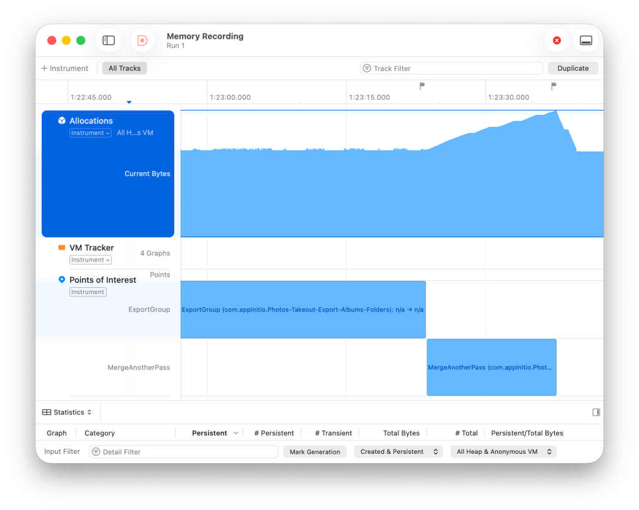639x510 pixels.
Task: Click the Mark Generation button
Action: click(315, 451)
